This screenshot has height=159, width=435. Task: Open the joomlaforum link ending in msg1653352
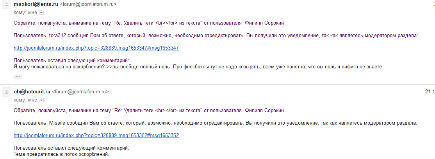[x=96, y=136]
